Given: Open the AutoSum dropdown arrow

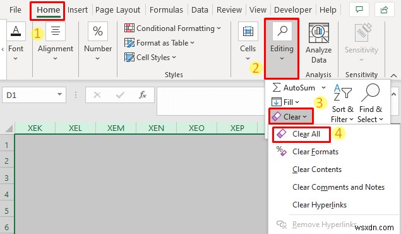Looking at the screenshot, I should point(323,87).
